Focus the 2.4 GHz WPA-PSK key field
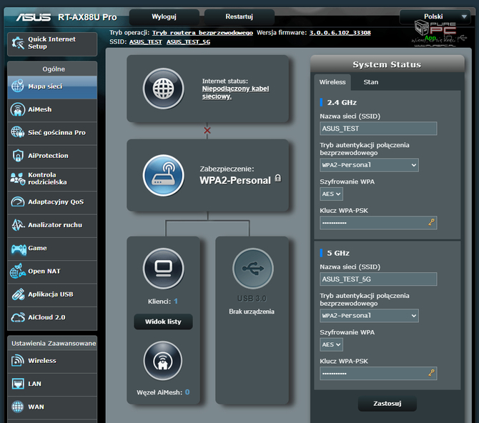The image size is (479, 423). point(378,223)
